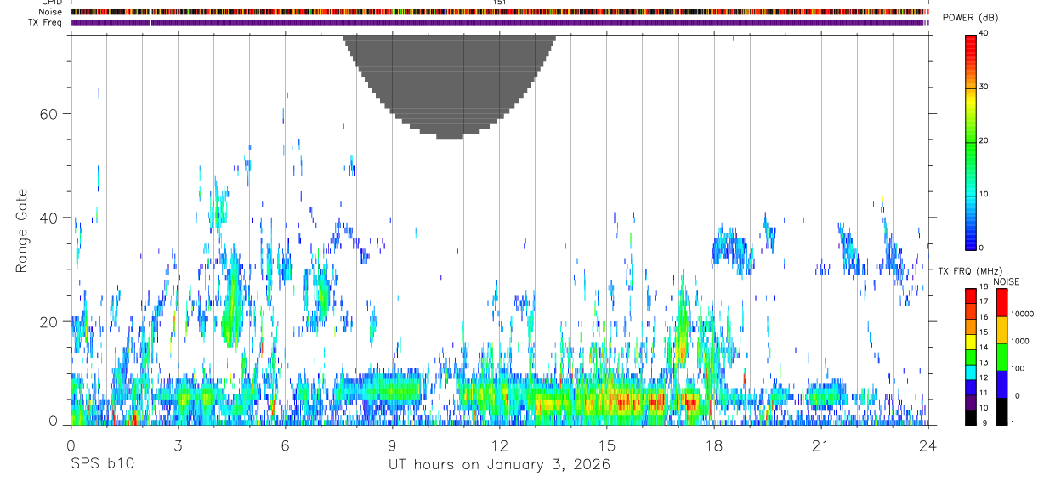The width and height of the screenshot is (1044, 482).
Task: Click the '21' tick on the UT hours axis
Action: (820, 446)
